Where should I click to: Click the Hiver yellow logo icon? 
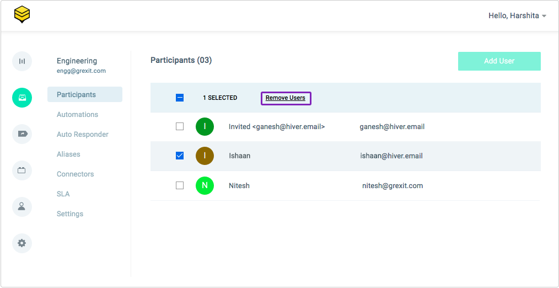tap(22, 15)
